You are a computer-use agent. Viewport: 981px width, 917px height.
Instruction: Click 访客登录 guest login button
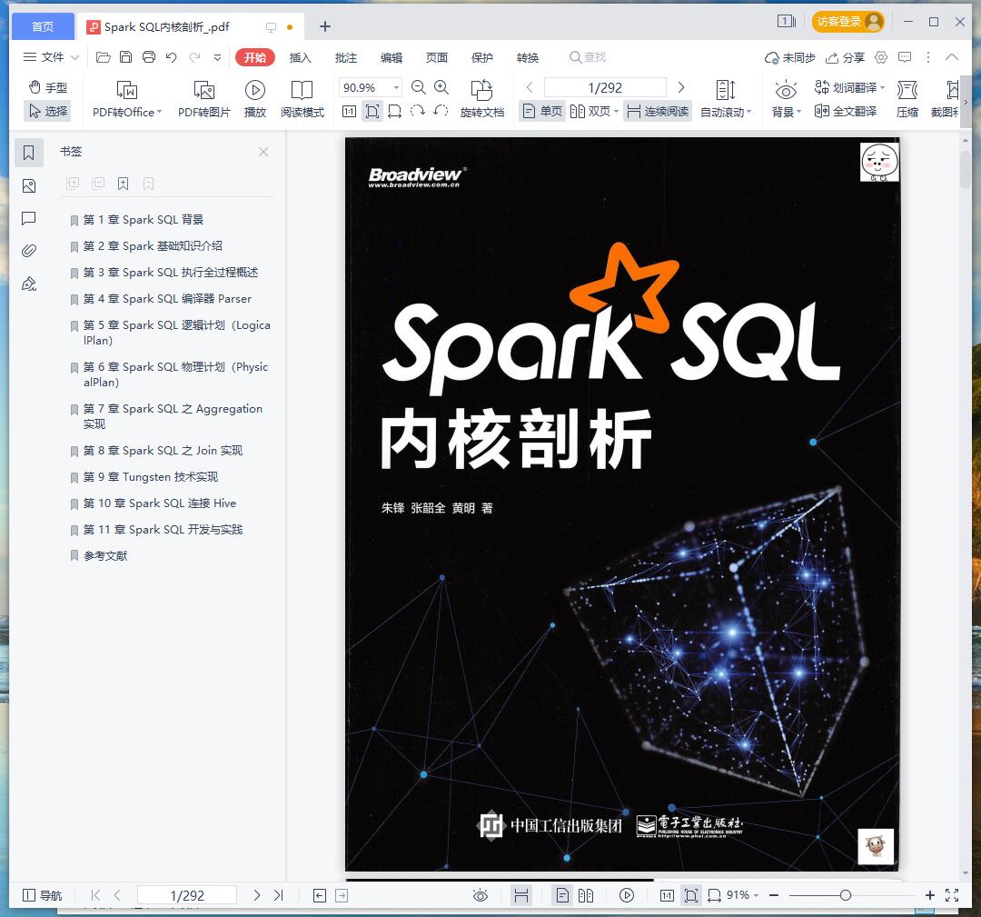(x=847, y=22)
